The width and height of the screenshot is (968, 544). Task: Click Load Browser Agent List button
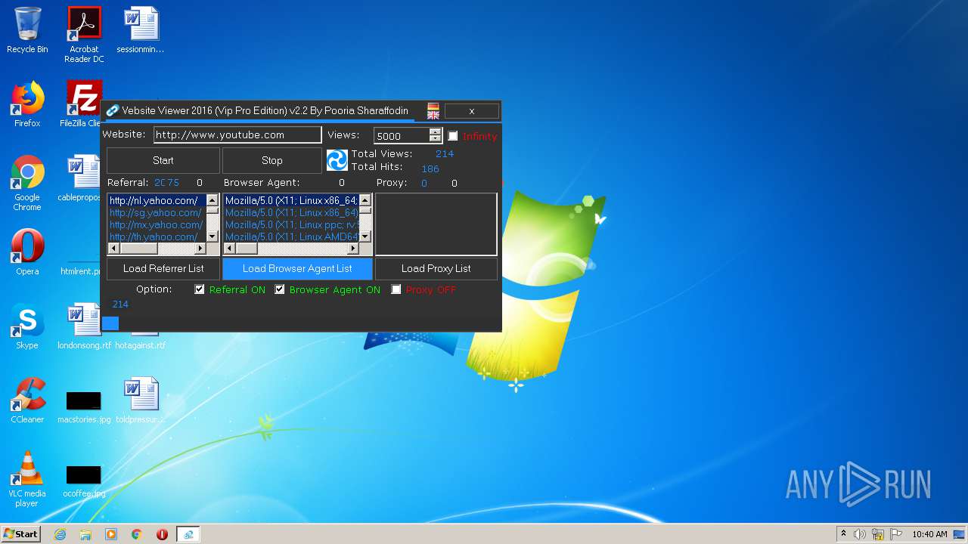pos(297,268)
